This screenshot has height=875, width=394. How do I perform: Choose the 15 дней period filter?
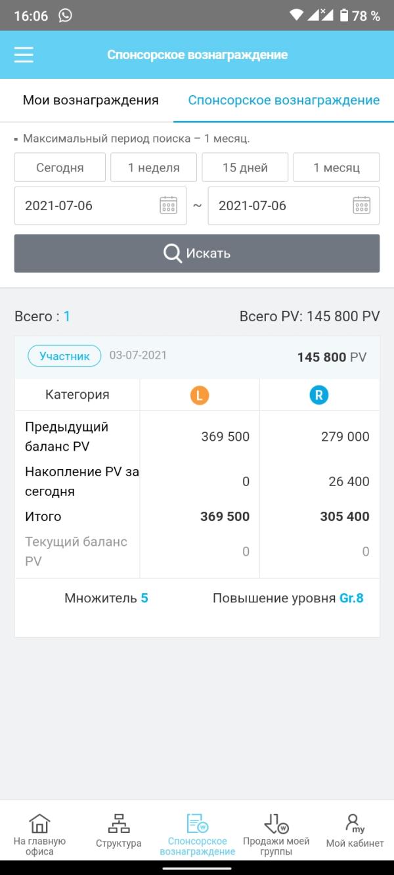click(245, 167)
